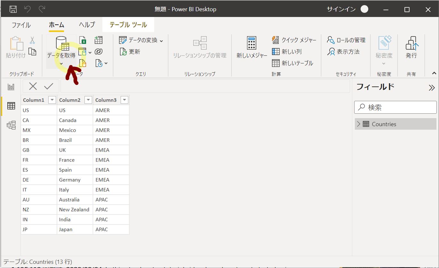Screen dimensions: 439x268
Task: Click the save icon in title bar
Action: coord(13,9)
